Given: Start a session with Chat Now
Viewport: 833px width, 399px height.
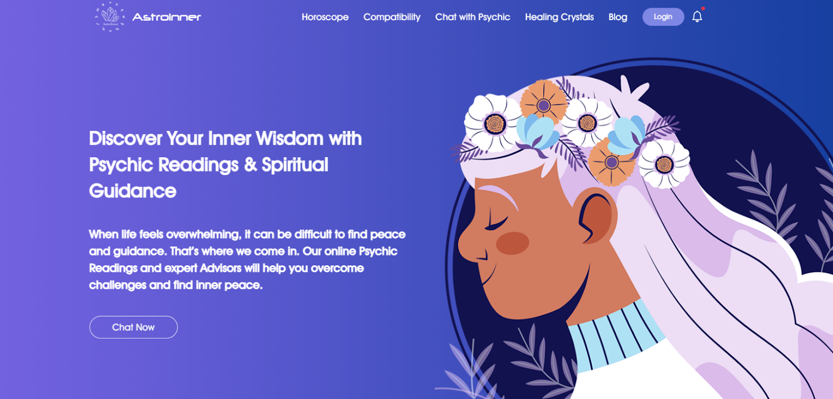Looking at the screenshot, I should [133, 327].
